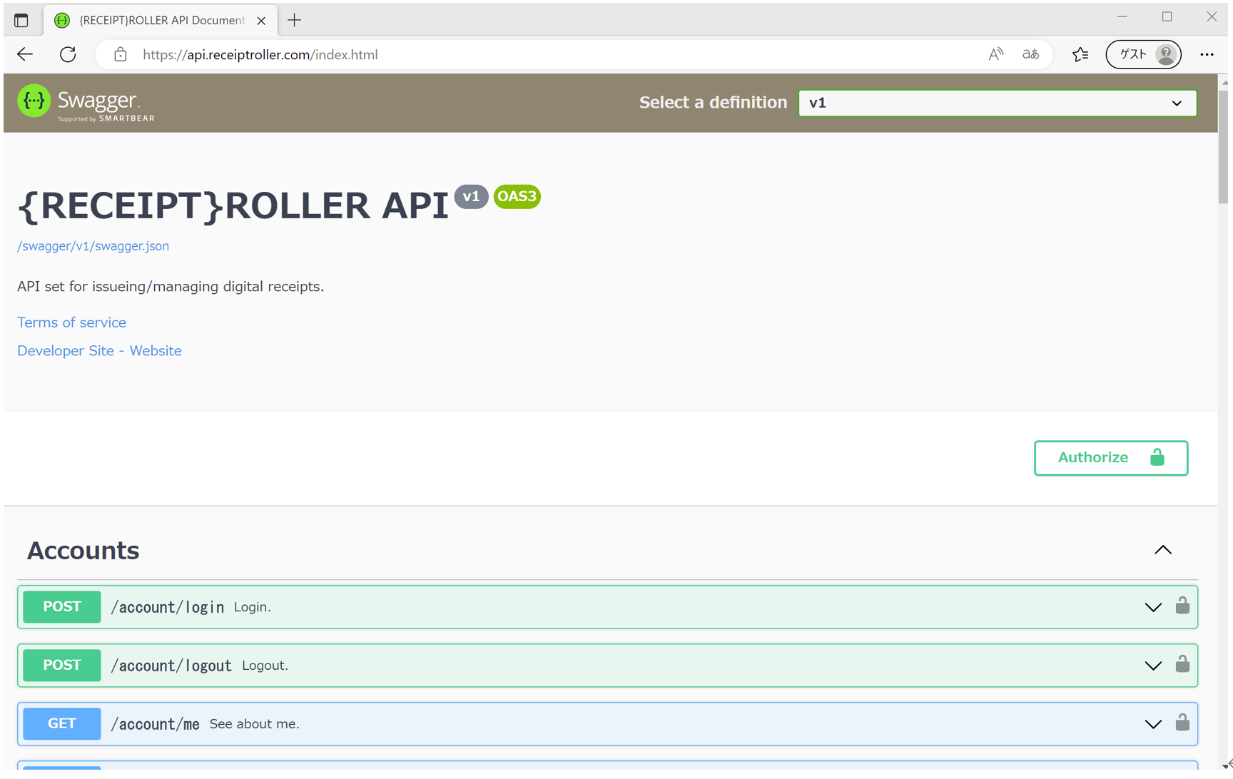Click the GET method badge for /account/me
Viewport: 1233px width, 779px height.
coord(62,724)
